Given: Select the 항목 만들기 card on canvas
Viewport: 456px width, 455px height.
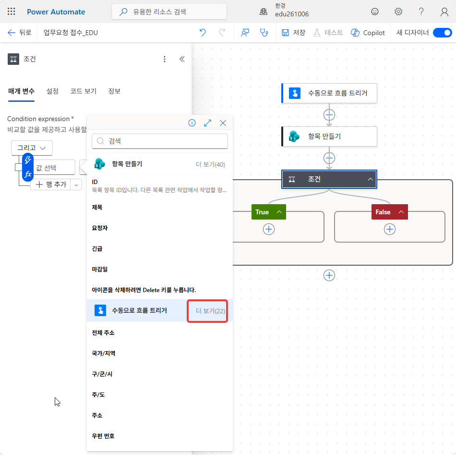Looking at the screenshot, I should coord(329,136).
